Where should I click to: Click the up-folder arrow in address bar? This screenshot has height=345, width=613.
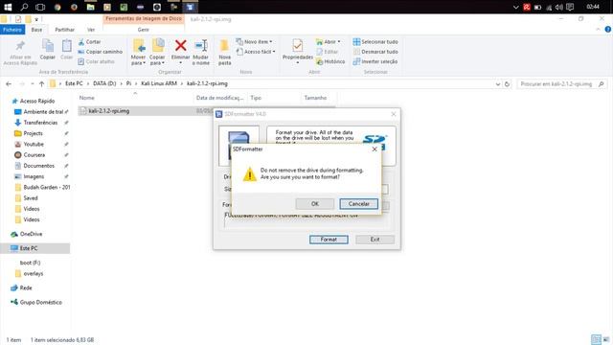tap(41, 83)
